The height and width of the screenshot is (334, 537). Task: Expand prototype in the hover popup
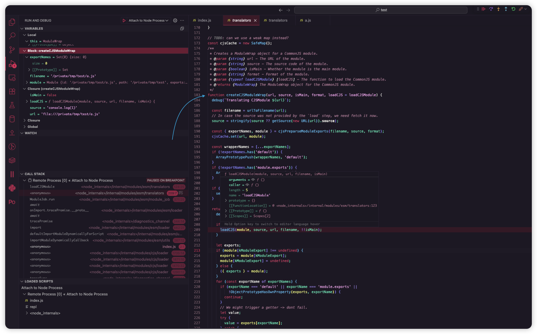(x=226, y=200)
